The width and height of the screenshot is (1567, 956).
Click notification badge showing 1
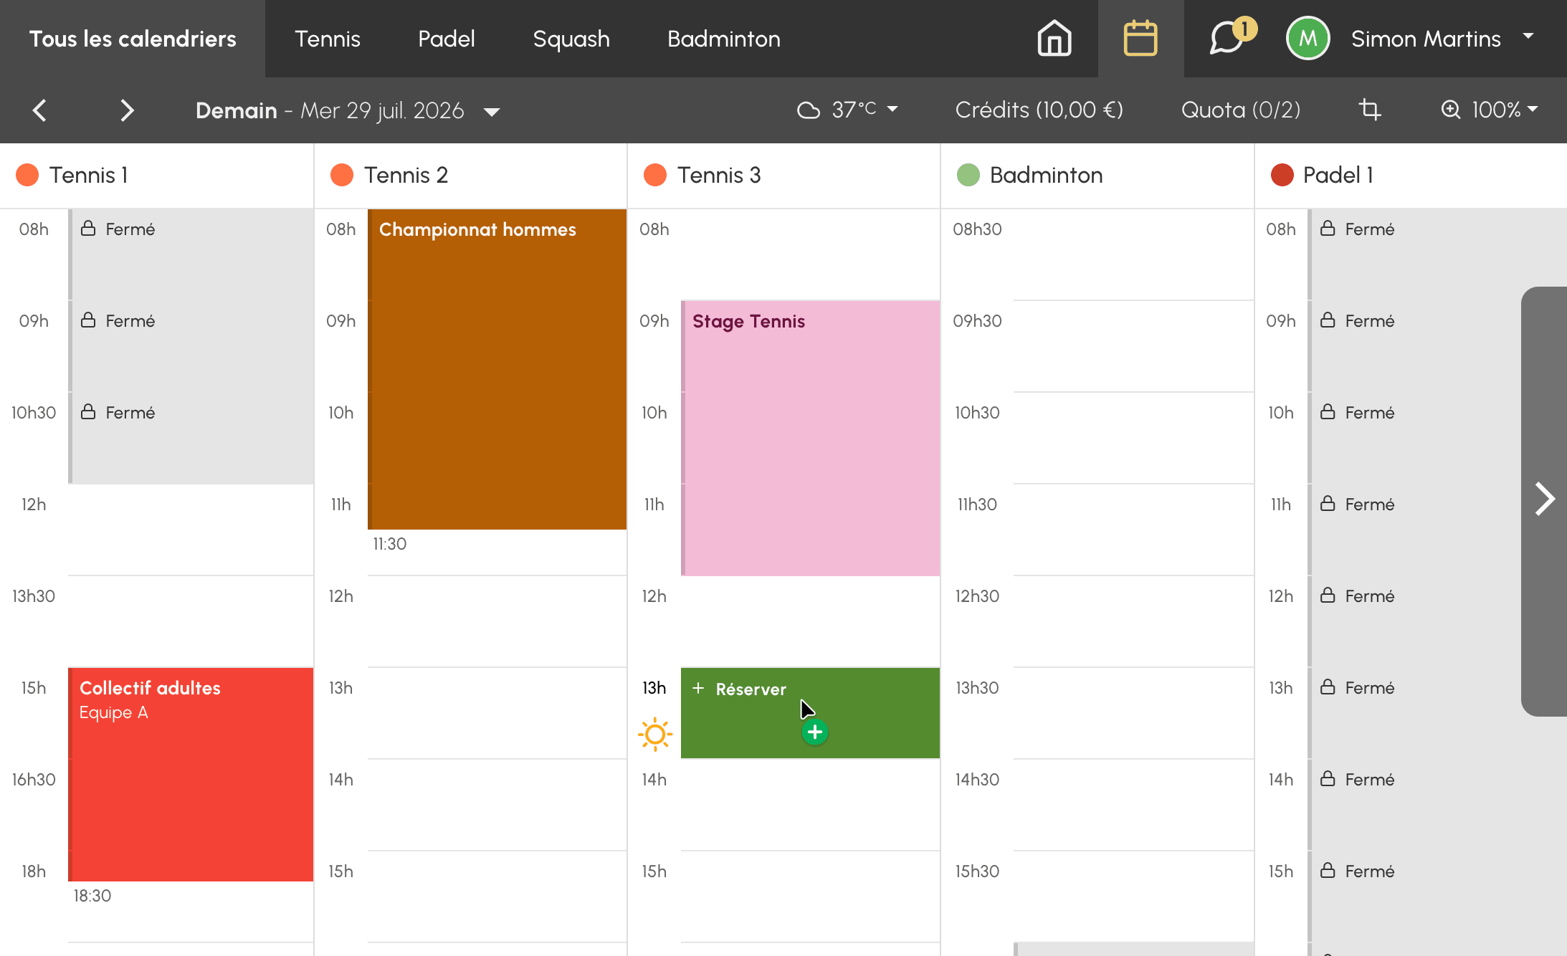click(1245, 29)
